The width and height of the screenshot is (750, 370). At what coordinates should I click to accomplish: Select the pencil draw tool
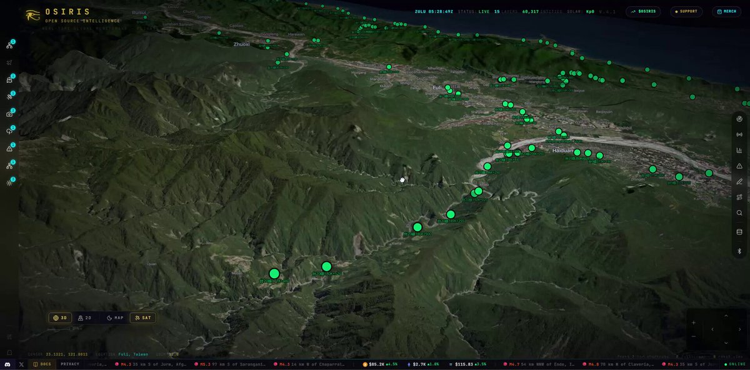click(739, 181)
